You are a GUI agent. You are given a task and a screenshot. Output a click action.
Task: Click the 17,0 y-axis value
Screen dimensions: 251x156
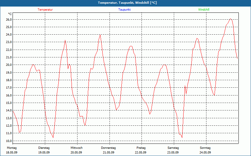9,88
